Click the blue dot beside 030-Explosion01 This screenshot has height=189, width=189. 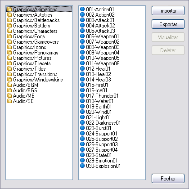[x=82, y=166]
